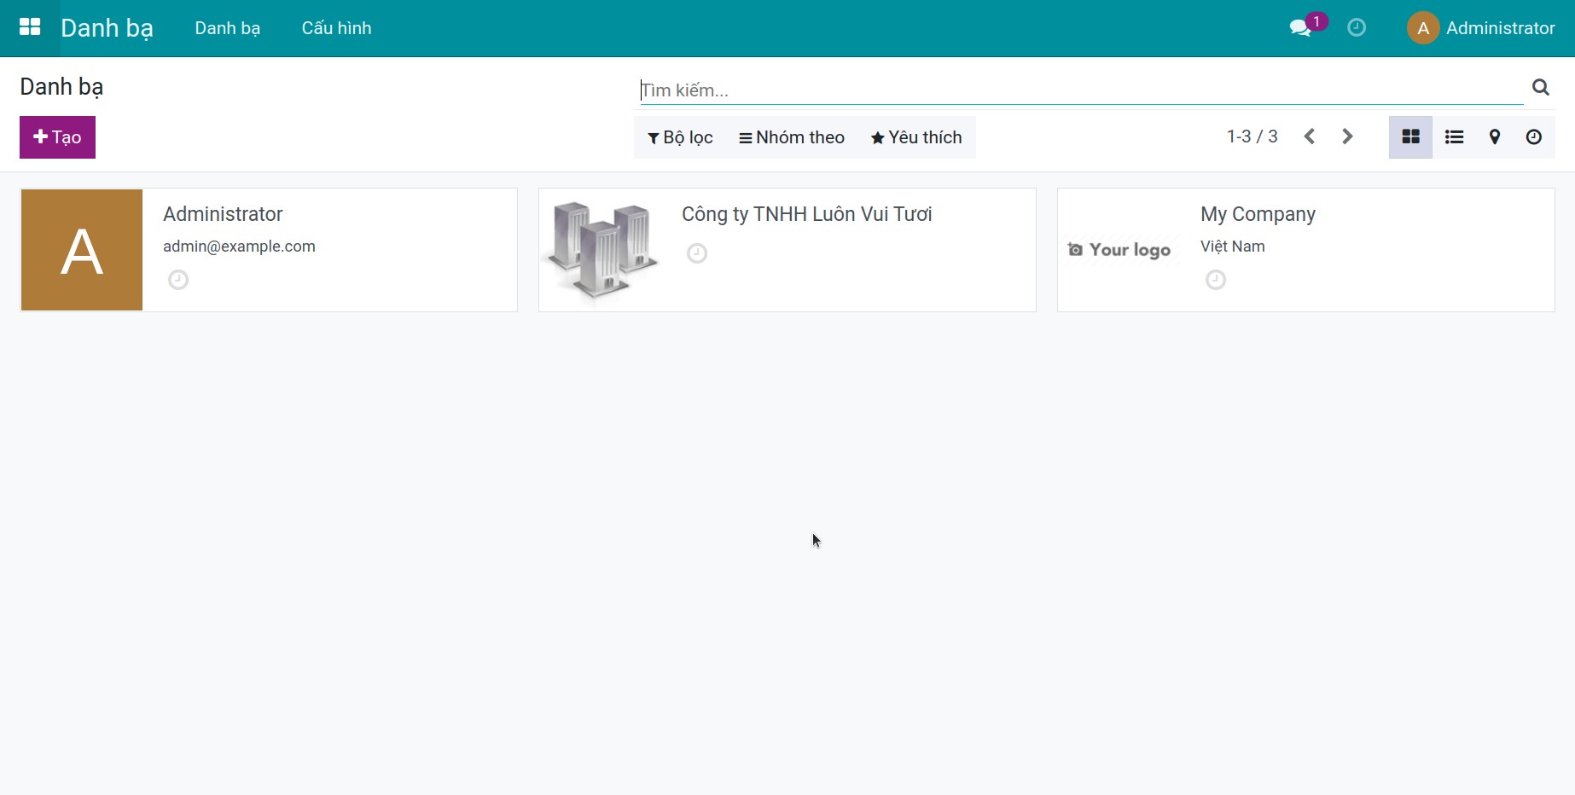This screenshot has width=1575, height=795.
Task: Open the Administrator user account menu
Action: click(x=1482, y=27)
